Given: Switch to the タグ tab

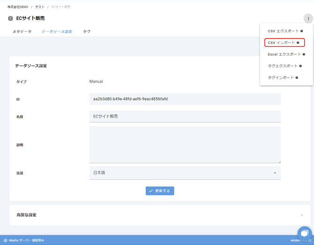Looking at the screenshot, I should pos(87,32).
